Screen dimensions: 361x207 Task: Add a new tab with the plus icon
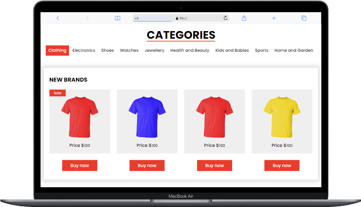coord(274,18)
